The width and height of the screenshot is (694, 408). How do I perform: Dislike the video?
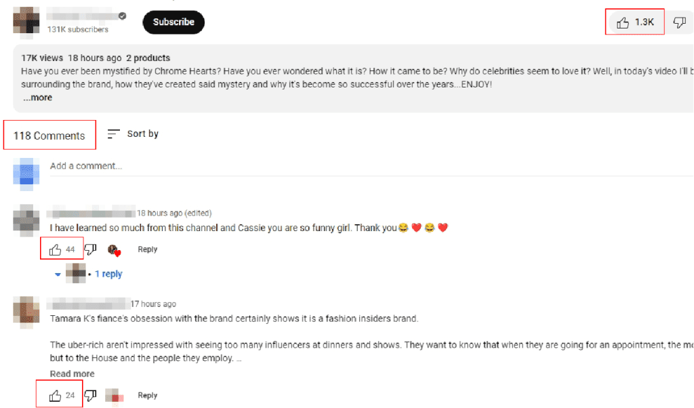[x=679, y=22]
